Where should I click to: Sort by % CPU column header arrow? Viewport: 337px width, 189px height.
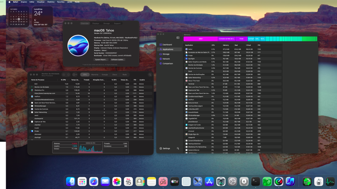[x=68, y=80]
